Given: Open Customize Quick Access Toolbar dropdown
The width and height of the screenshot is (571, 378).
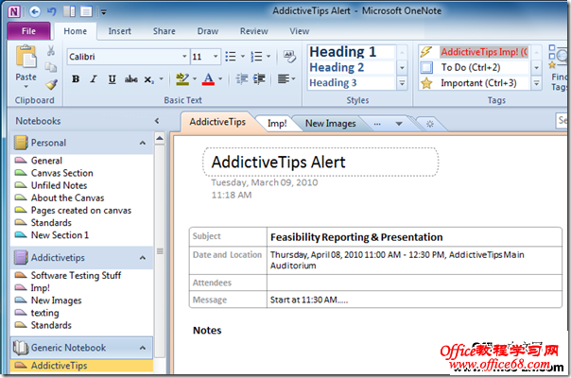Looking at the screenshot, I should [x=103, y=12].
